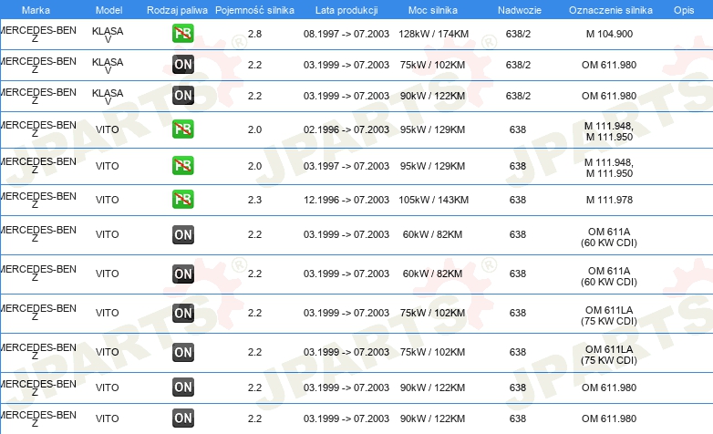Image resolution: width=713 pixels, height=434 pixels.
Task: Click the power cell 128kW / 174KM
Action: point(433,34)
